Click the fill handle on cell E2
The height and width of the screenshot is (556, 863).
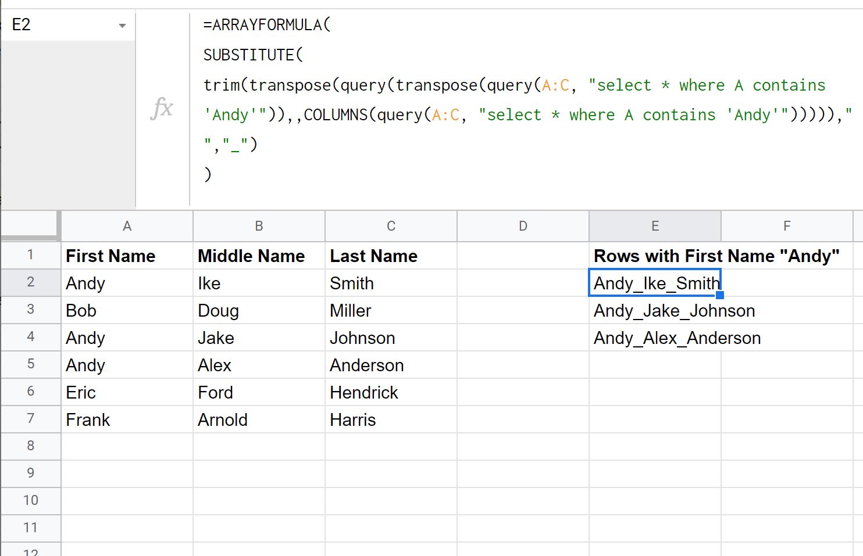pyautogui.click(x=720, y=295)
